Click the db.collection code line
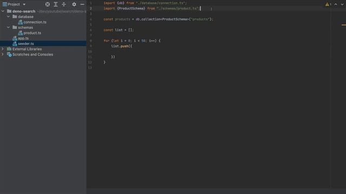346x194 pixels. point(158,19)
